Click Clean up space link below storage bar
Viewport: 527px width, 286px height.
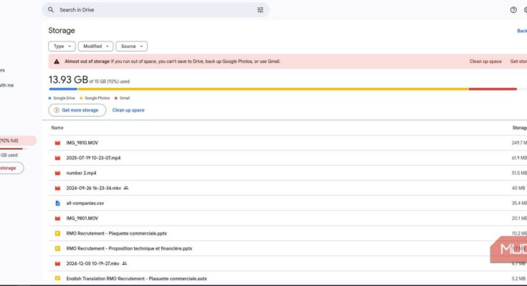(x=128, y=110)
